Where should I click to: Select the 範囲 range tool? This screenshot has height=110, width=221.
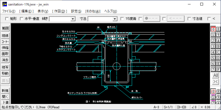(x=5, y=28)
